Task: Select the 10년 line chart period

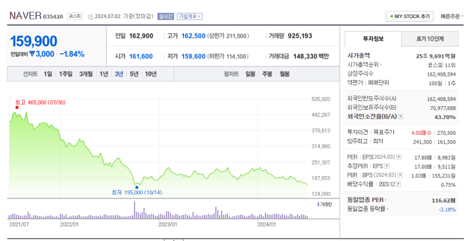Action: coord(151,74)
